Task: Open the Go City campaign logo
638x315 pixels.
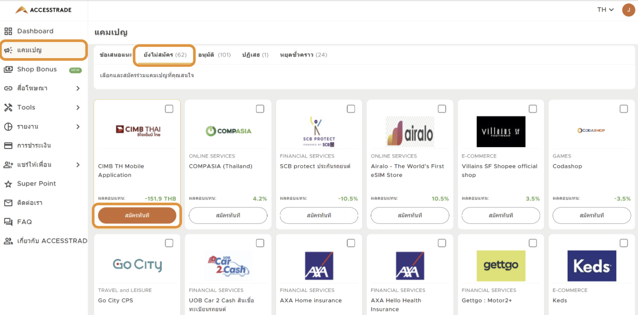Action: (x=137, y=265)
